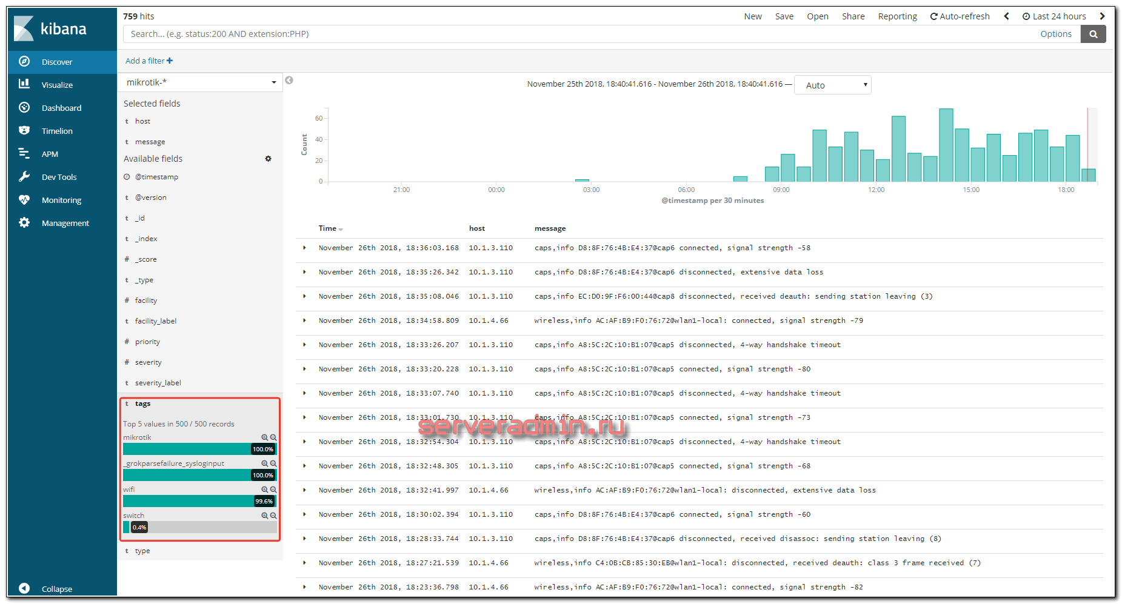
Task: Open Dev Tools wrench icon
Action: point(24,176)
